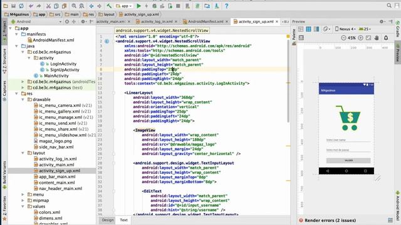Click the Synchronize toolbar icon
The height and width of the screenshot is (225, 401).
pyautogui.click(x=21, y=6)
